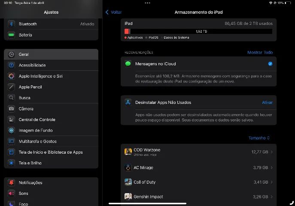
Task: Tap the gray iPadOS legend dot
Action: click(x=146, y=38)
